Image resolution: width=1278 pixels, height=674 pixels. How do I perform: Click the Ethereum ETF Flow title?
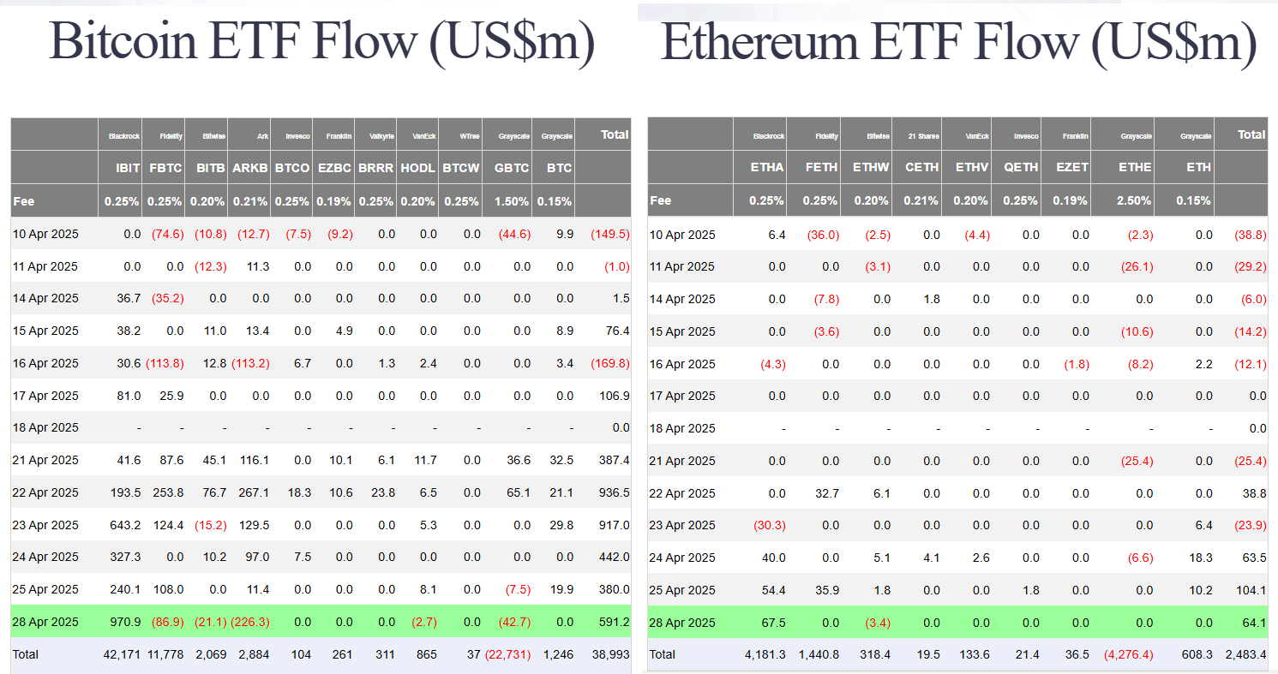pos(958,41)
